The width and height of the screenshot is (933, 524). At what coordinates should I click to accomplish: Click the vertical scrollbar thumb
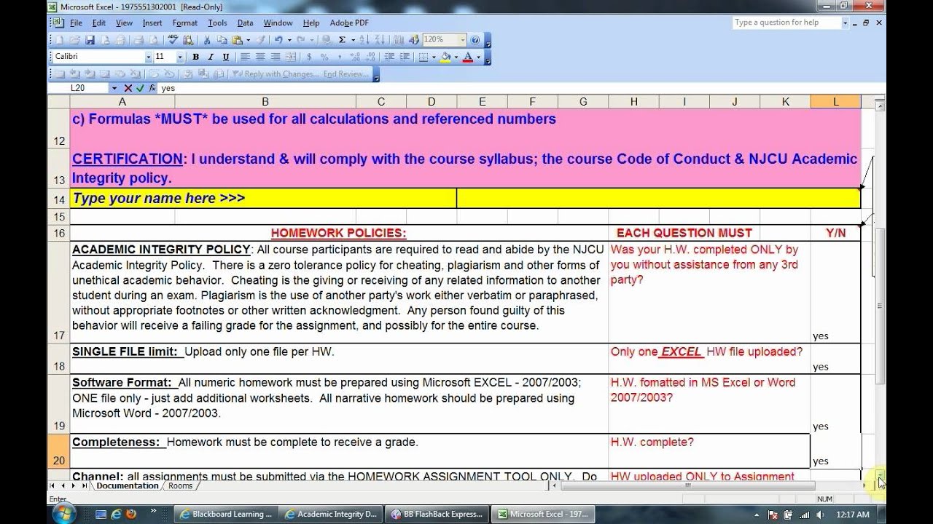click(880, 306)
